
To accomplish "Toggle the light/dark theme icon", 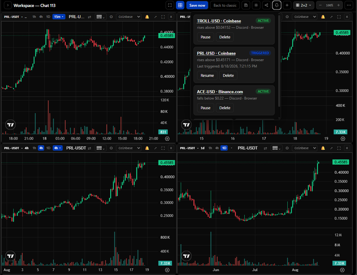I will (x=256, y=5).
